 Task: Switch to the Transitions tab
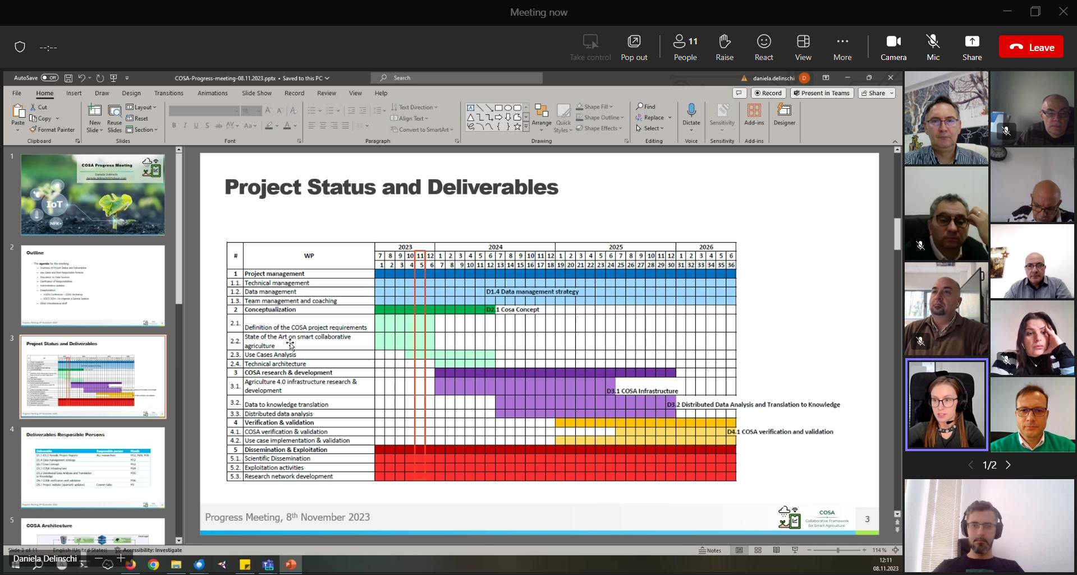[x=168, y=93]
